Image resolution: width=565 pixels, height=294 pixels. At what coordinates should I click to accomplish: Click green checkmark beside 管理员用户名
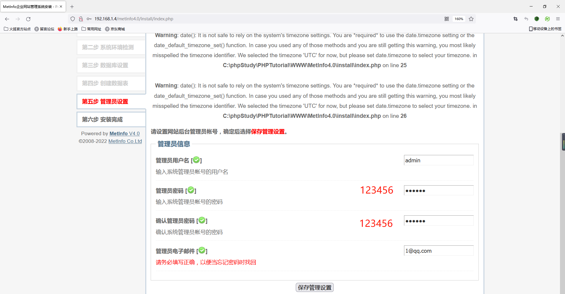tap(196, 160)
